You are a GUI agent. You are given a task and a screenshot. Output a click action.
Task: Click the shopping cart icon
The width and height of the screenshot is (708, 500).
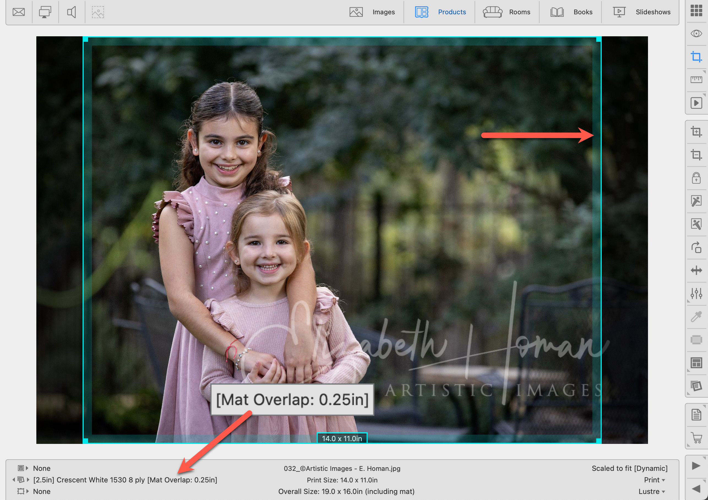[696, 438]
